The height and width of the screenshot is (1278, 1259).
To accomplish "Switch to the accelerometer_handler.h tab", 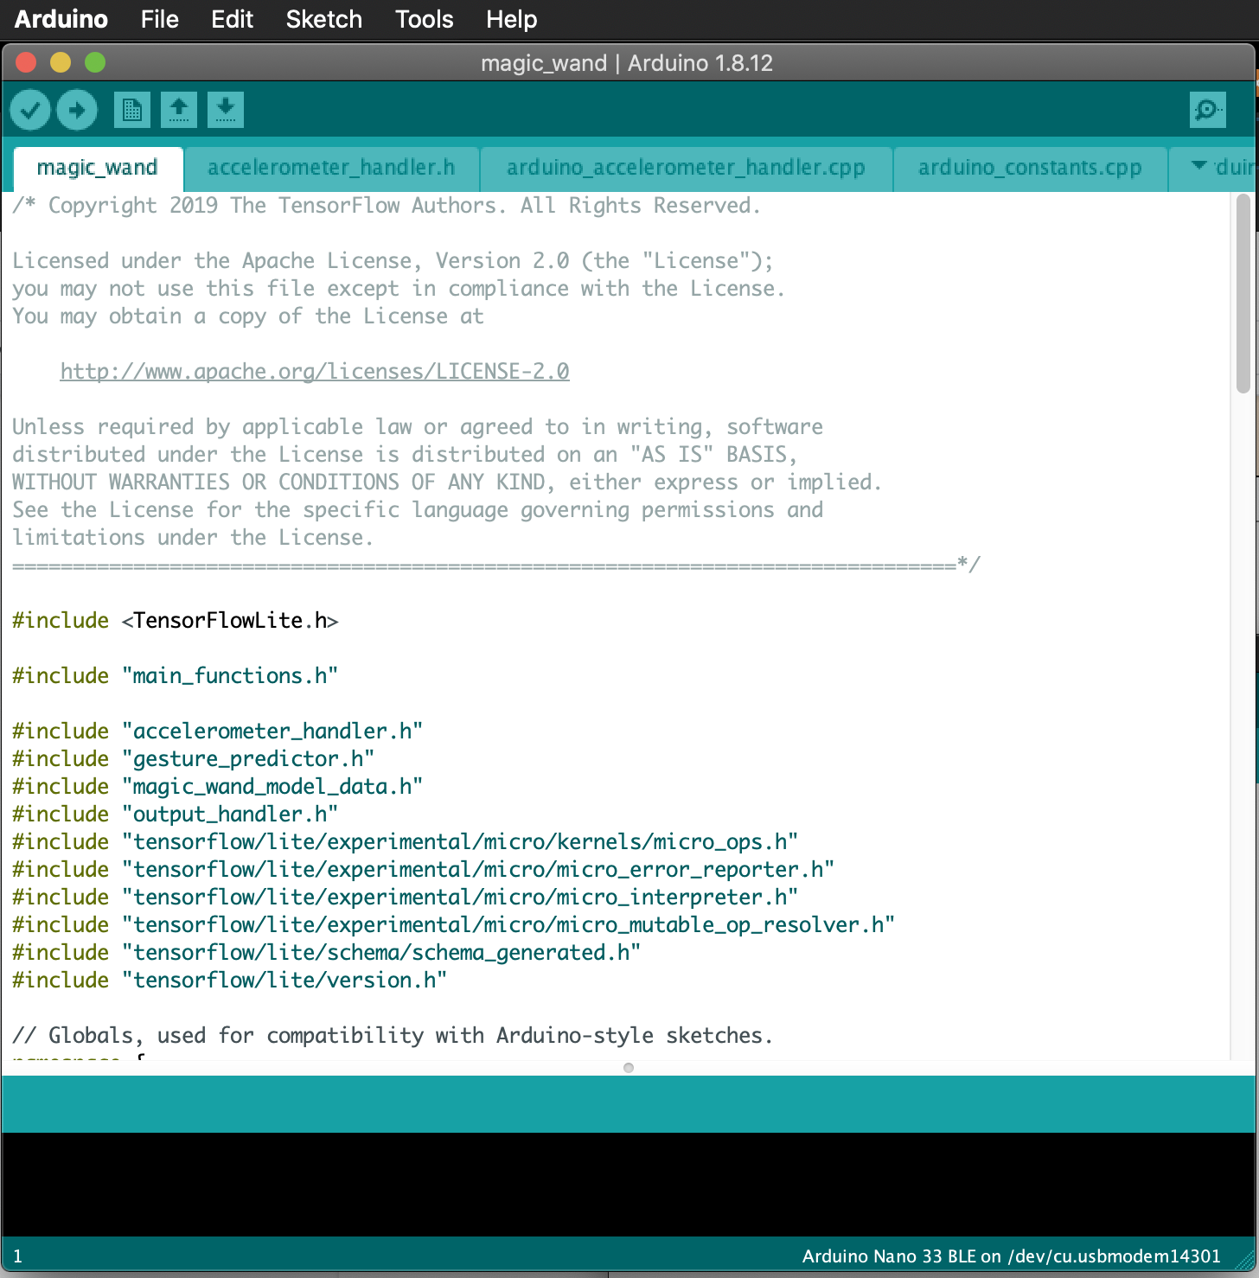I will click(x=331, y=168).
